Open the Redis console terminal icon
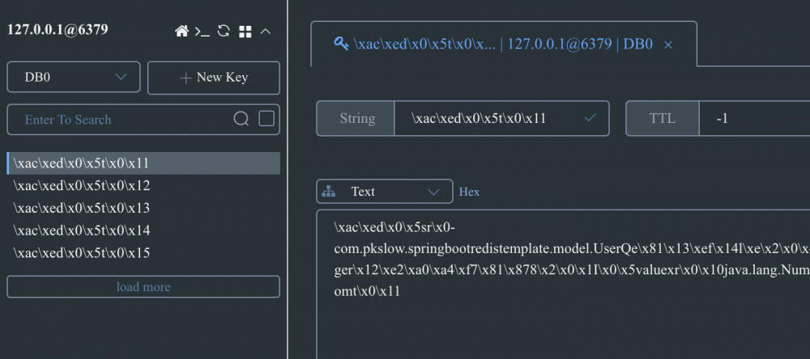810x359 pixels. 202,32
